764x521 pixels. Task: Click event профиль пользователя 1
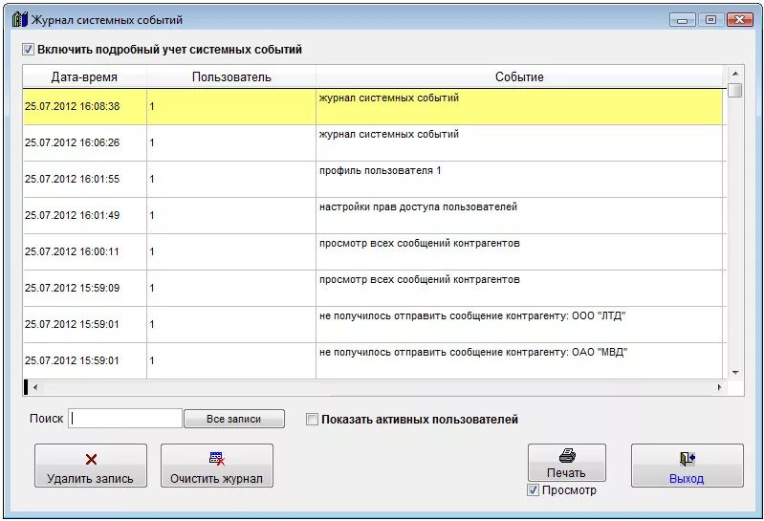[380, 171]
